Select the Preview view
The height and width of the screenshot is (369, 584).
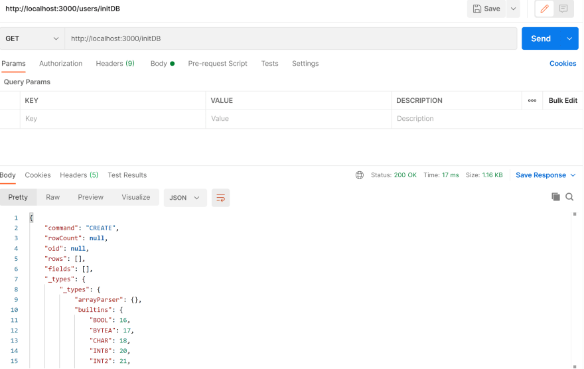tap(90, 197)
